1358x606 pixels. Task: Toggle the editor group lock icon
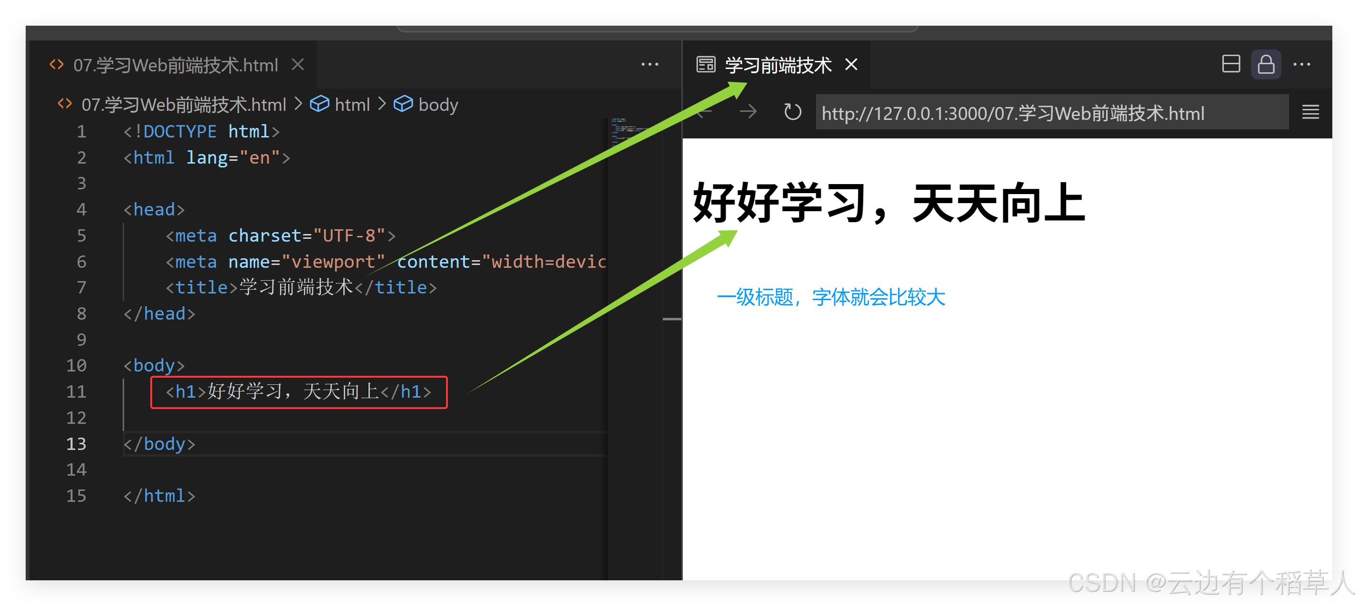pos(1266,64)
